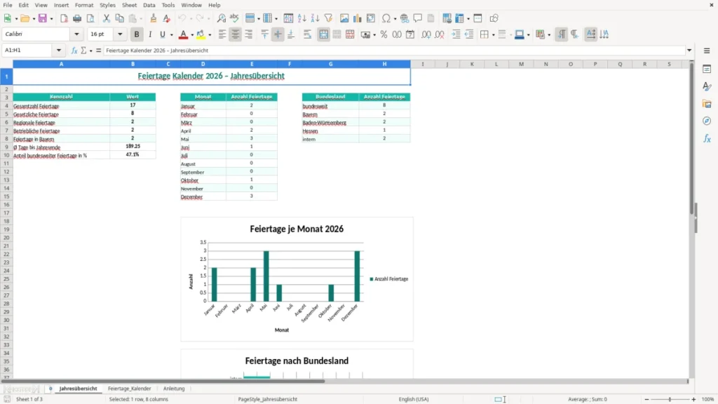Switch to the Anleitung sheet tab
This screenshot has width=718, height=404.
[174, 389]
